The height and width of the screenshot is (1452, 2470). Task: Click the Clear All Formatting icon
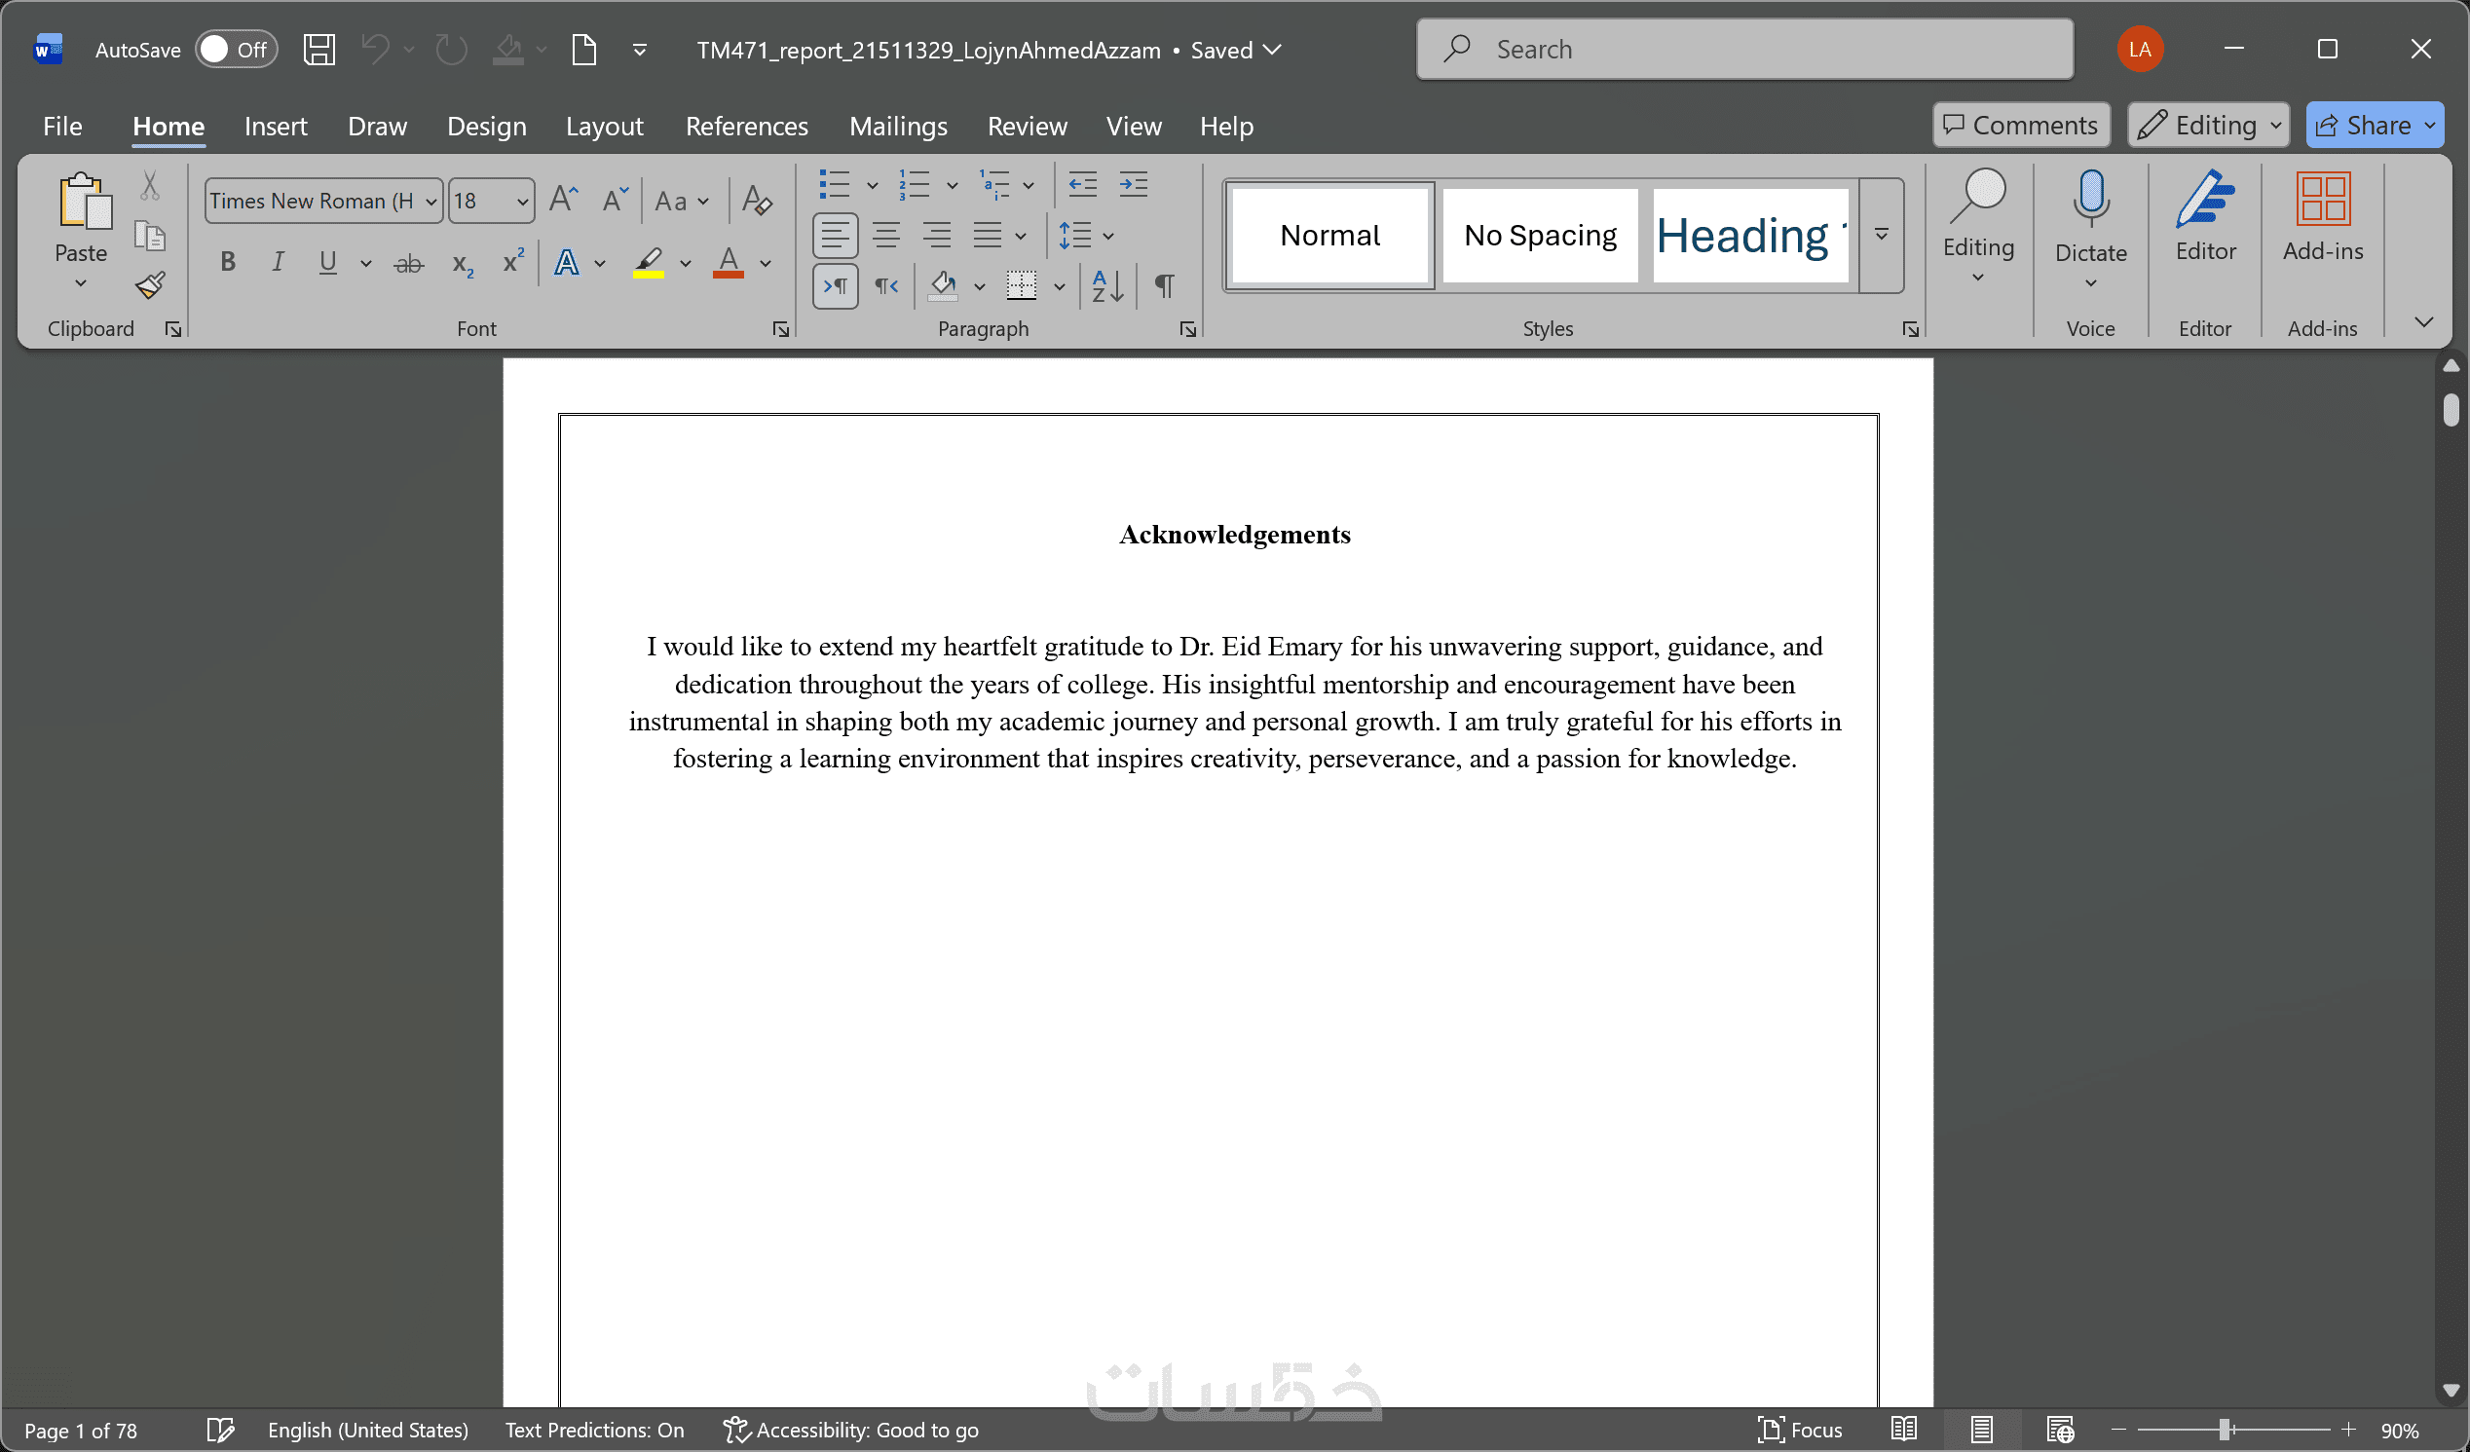point(757,201)
